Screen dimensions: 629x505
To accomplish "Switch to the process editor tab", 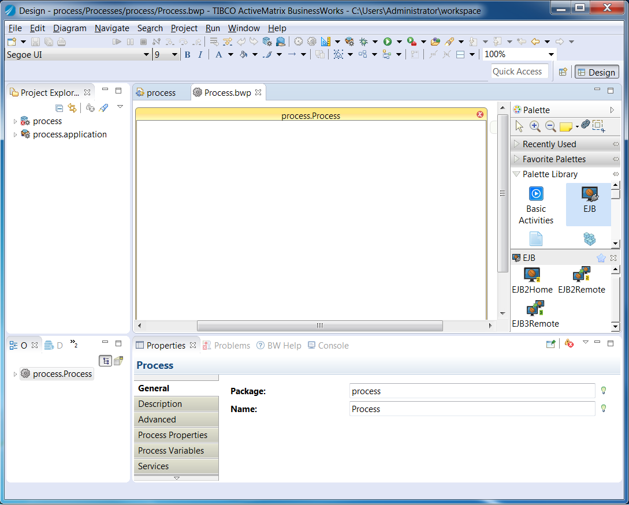I will click(157, 93).
